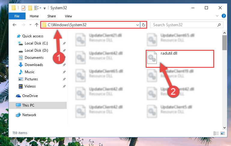Expand the address bar history dropdown

138,25
